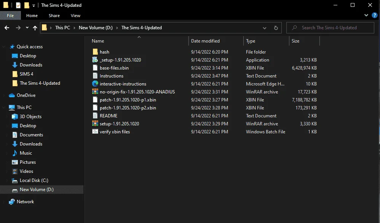Open the Help question mark icon
Screen dimensions: 380x223
click(374, 16)
